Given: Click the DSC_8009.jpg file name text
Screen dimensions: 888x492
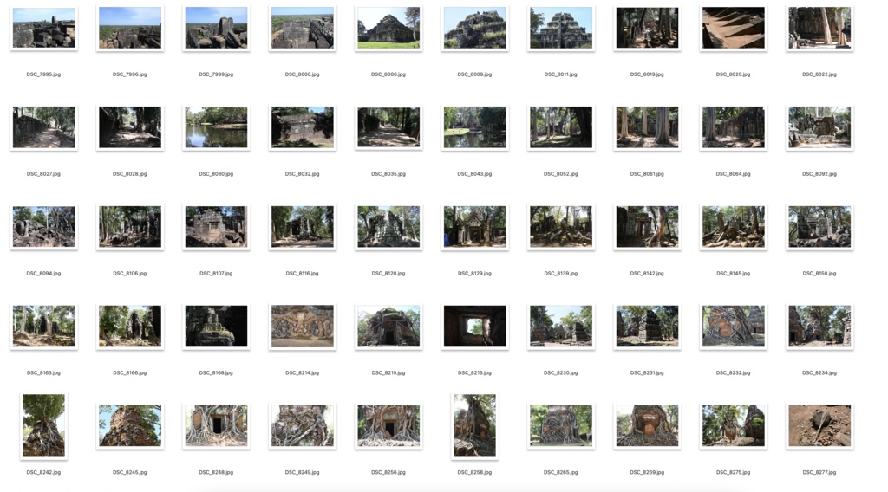Looking at the screenshot, I should [474, 74].
